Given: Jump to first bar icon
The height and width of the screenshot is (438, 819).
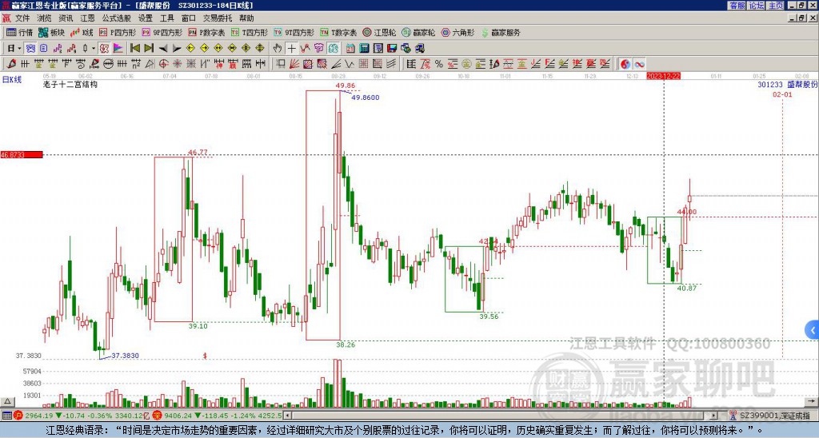Looking at the screenshot, I should point(135,49).
